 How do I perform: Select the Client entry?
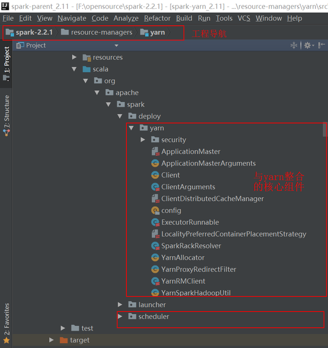point(171,175)
